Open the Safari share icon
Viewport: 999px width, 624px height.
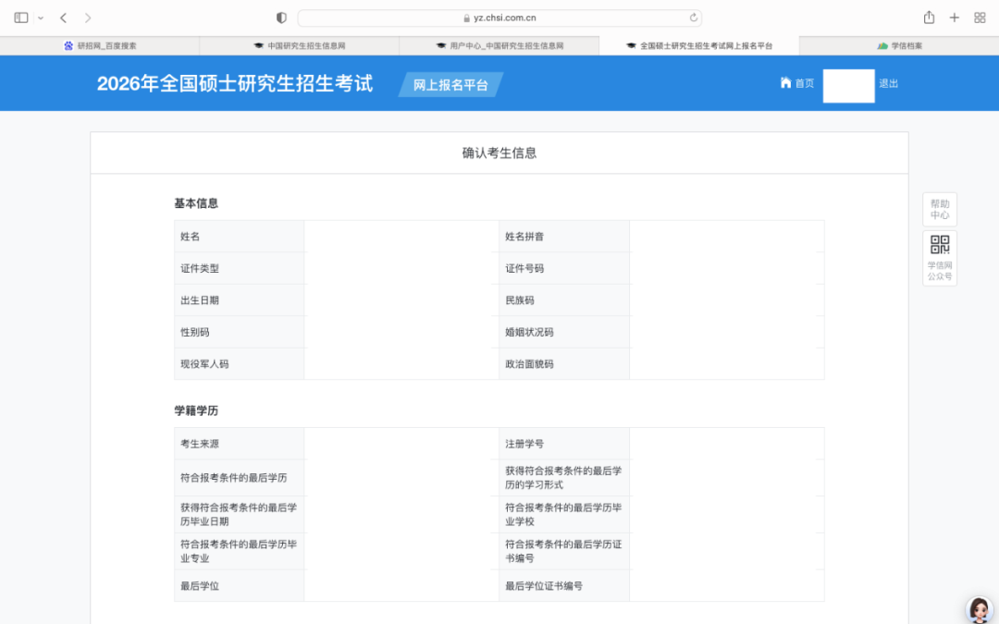(x=929, y=18)
